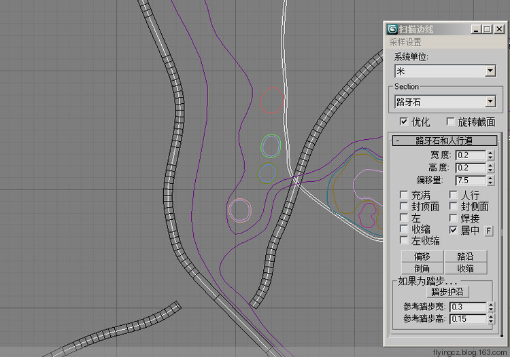Collapse the 路牙石和人行道 rollout

pos(445,141)
